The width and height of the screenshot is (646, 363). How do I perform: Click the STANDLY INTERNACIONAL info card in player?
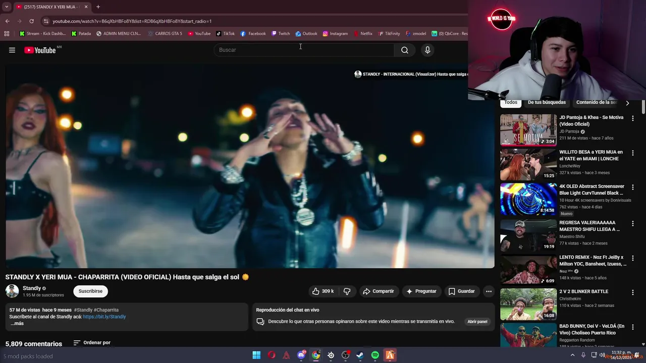411,74
